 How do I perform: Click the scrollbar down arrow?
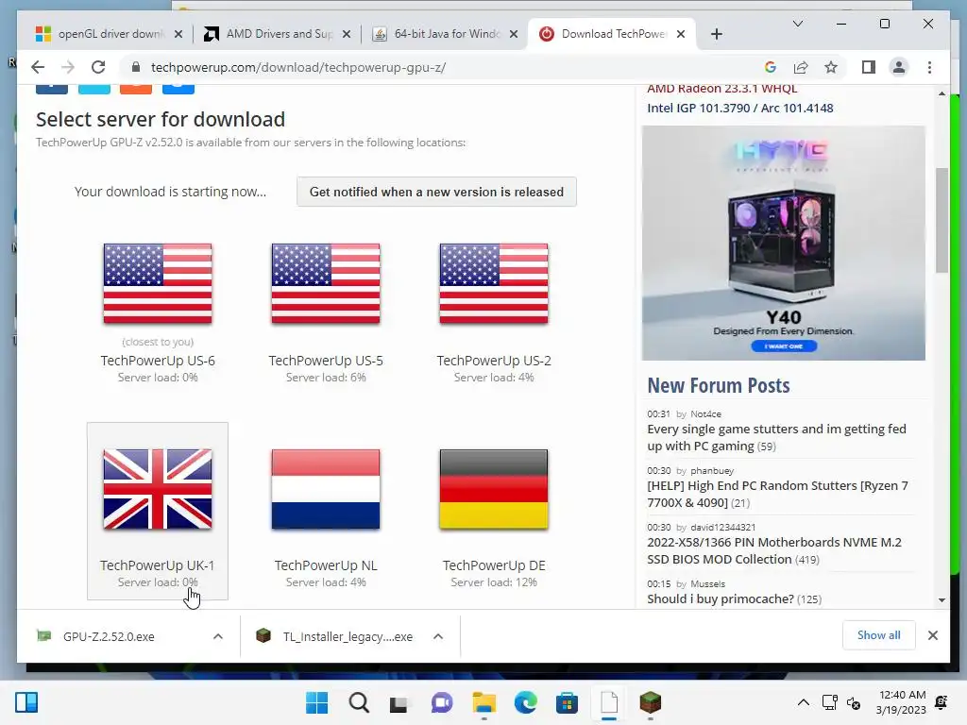942,599
